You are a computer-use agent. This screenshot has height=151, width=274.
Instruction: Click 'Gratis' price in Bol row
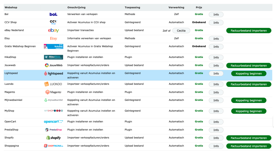199,14
